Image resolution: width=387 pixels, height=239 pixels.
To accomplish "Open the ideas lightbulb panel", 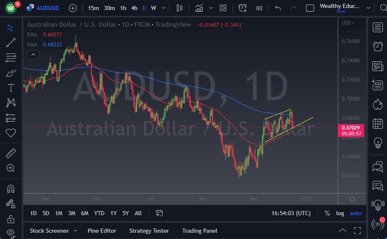I will (378, 143).
